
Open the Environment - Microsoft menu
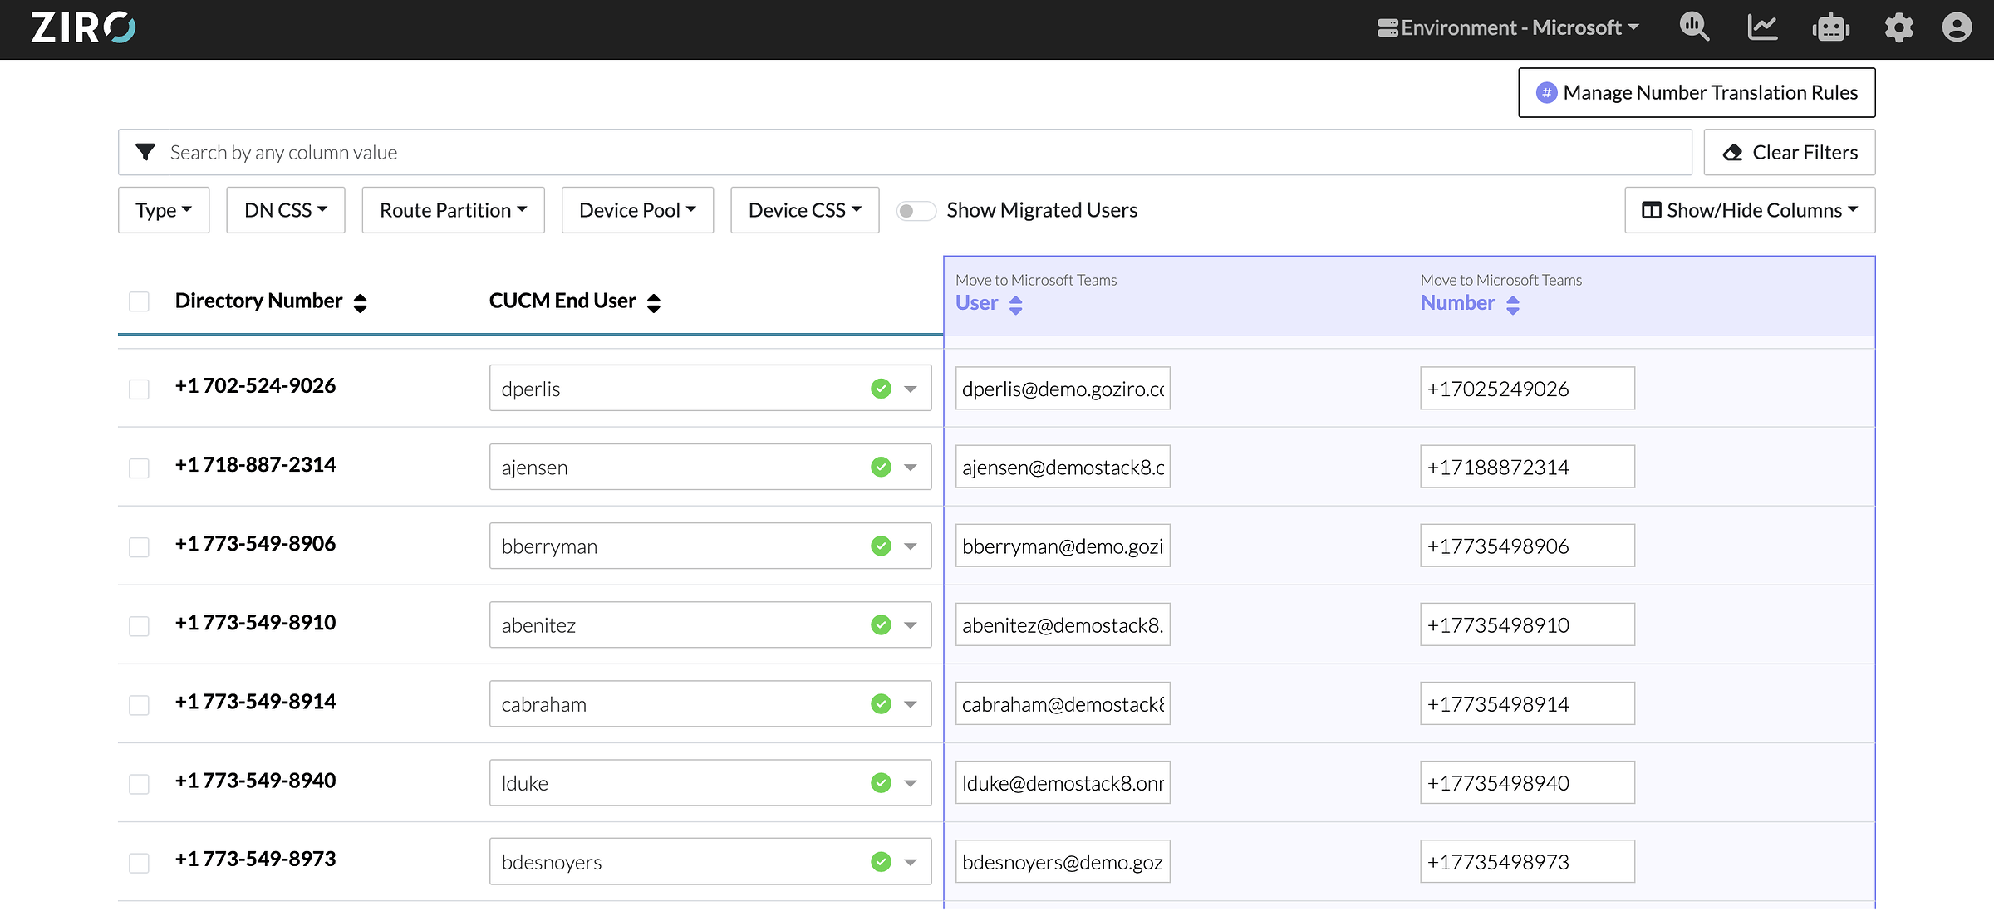pyautogui.click(x=1507, y=27)
